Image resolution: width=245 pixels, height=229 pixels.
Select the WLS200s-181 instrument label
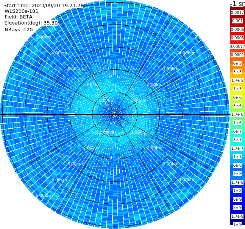pyautogui.click(x=22, y=11)
